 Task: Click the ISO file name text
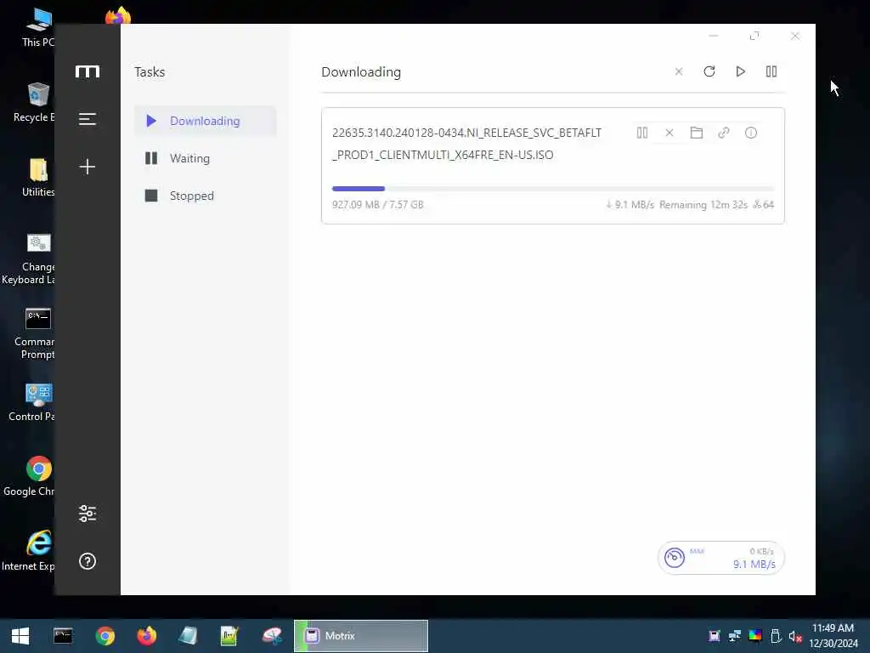tap(466, 144)
